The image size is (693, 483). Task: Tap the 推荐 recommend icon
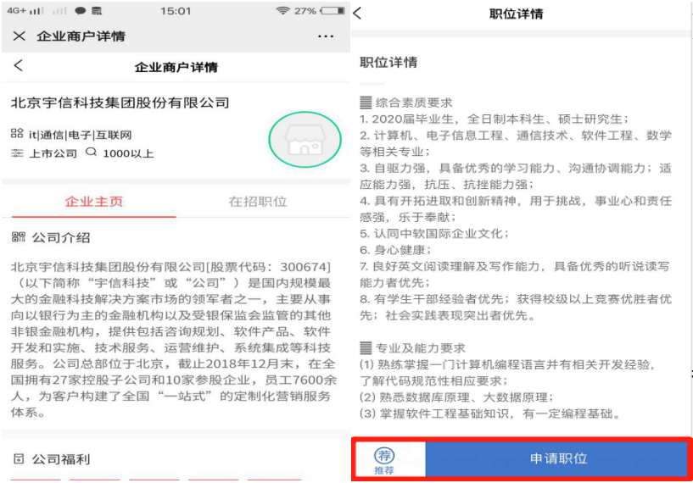tap(384, 459)
